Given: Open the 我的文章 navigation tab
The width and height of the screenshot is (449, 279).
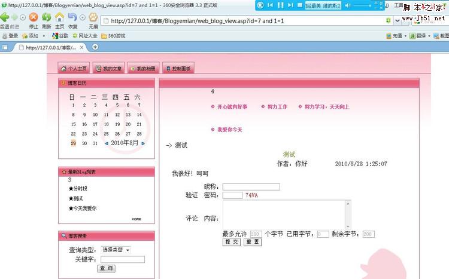Looking at the screenshot, I should click(x=109, y=68).
